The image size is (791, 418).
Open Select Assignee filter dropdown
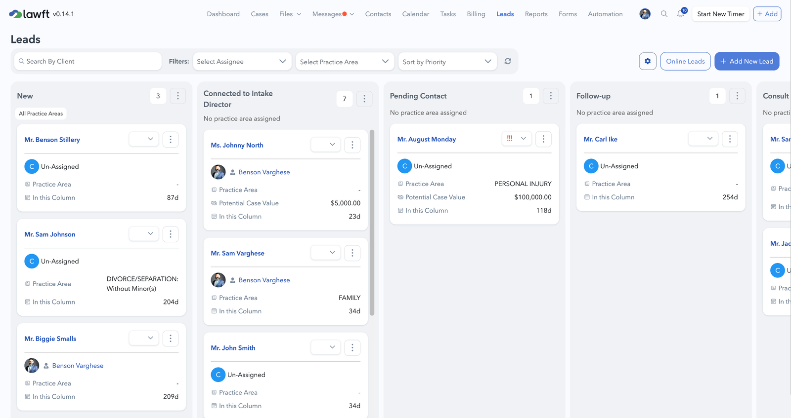click(241, 61)
